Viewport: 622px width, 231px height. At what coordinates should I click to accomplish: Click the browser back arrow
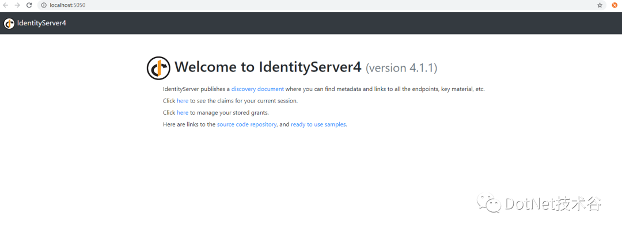pos(6,5)
